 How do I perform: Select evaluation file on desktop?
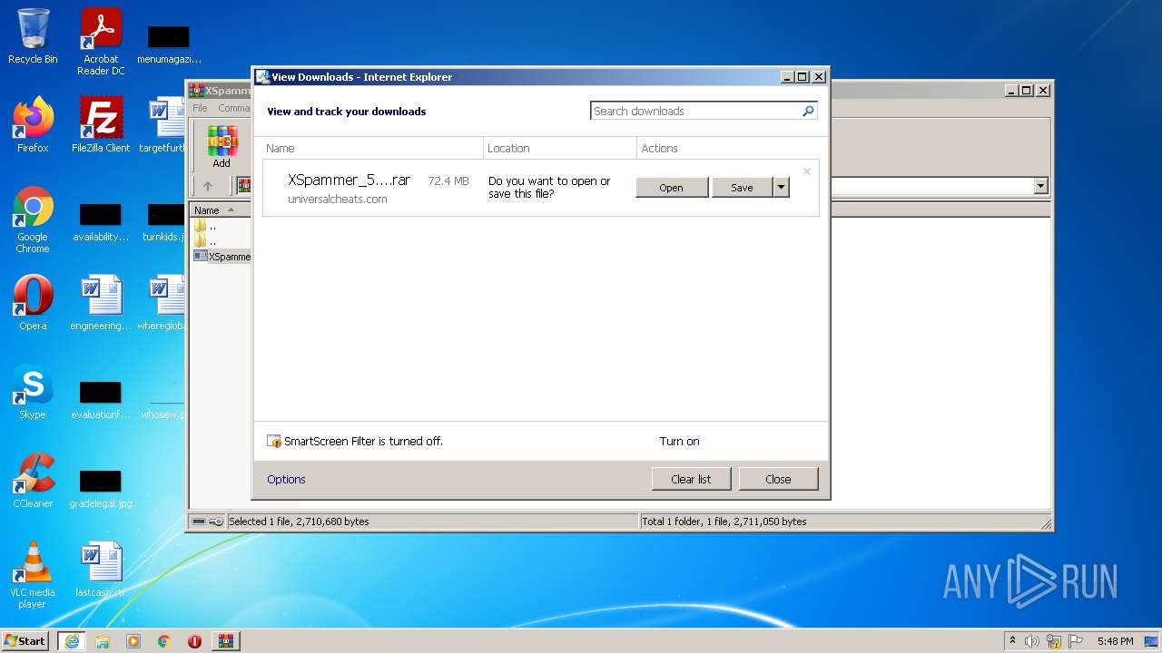pyautogui.click(x=101, y=399)
